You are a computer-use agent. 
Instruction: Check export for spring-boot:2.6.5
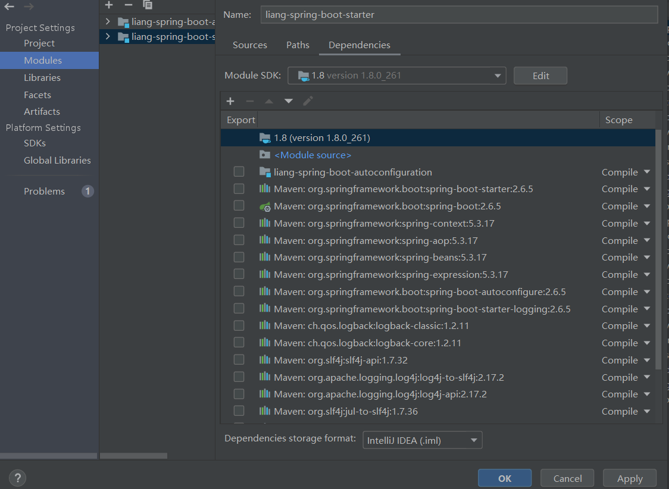point(239,205)
